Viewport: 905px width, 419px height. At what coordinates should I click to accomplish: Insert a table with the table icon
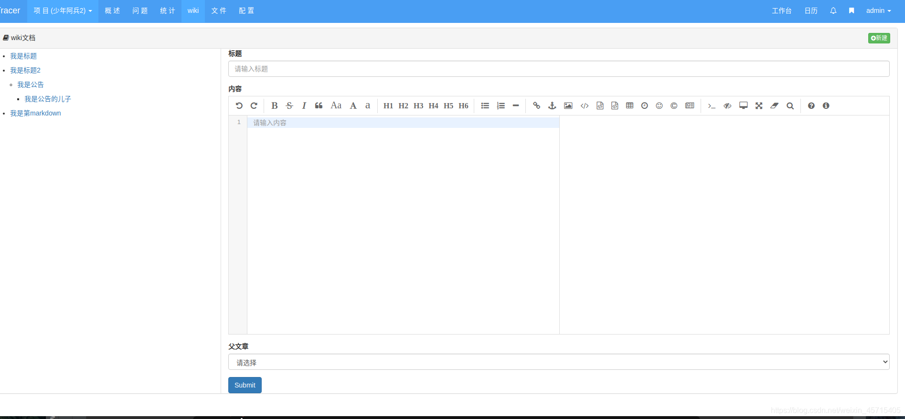630,106
